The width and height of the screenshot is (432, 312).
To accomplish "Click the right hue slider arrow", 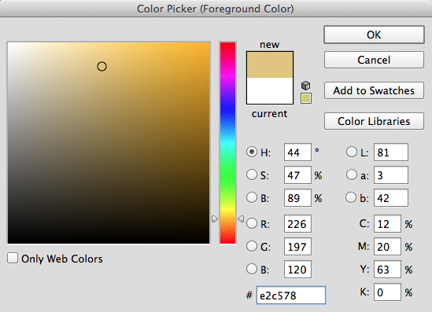I will (x=241, y=218).
